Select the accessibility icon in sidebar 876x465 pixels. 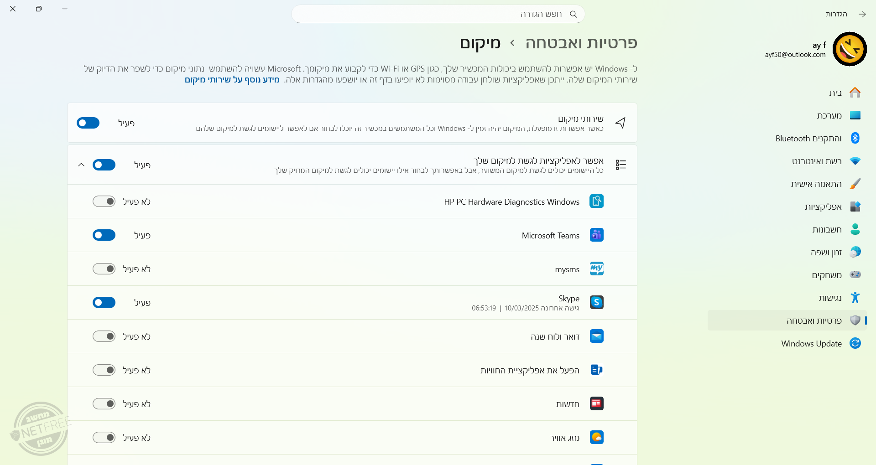tap(855, 298)
